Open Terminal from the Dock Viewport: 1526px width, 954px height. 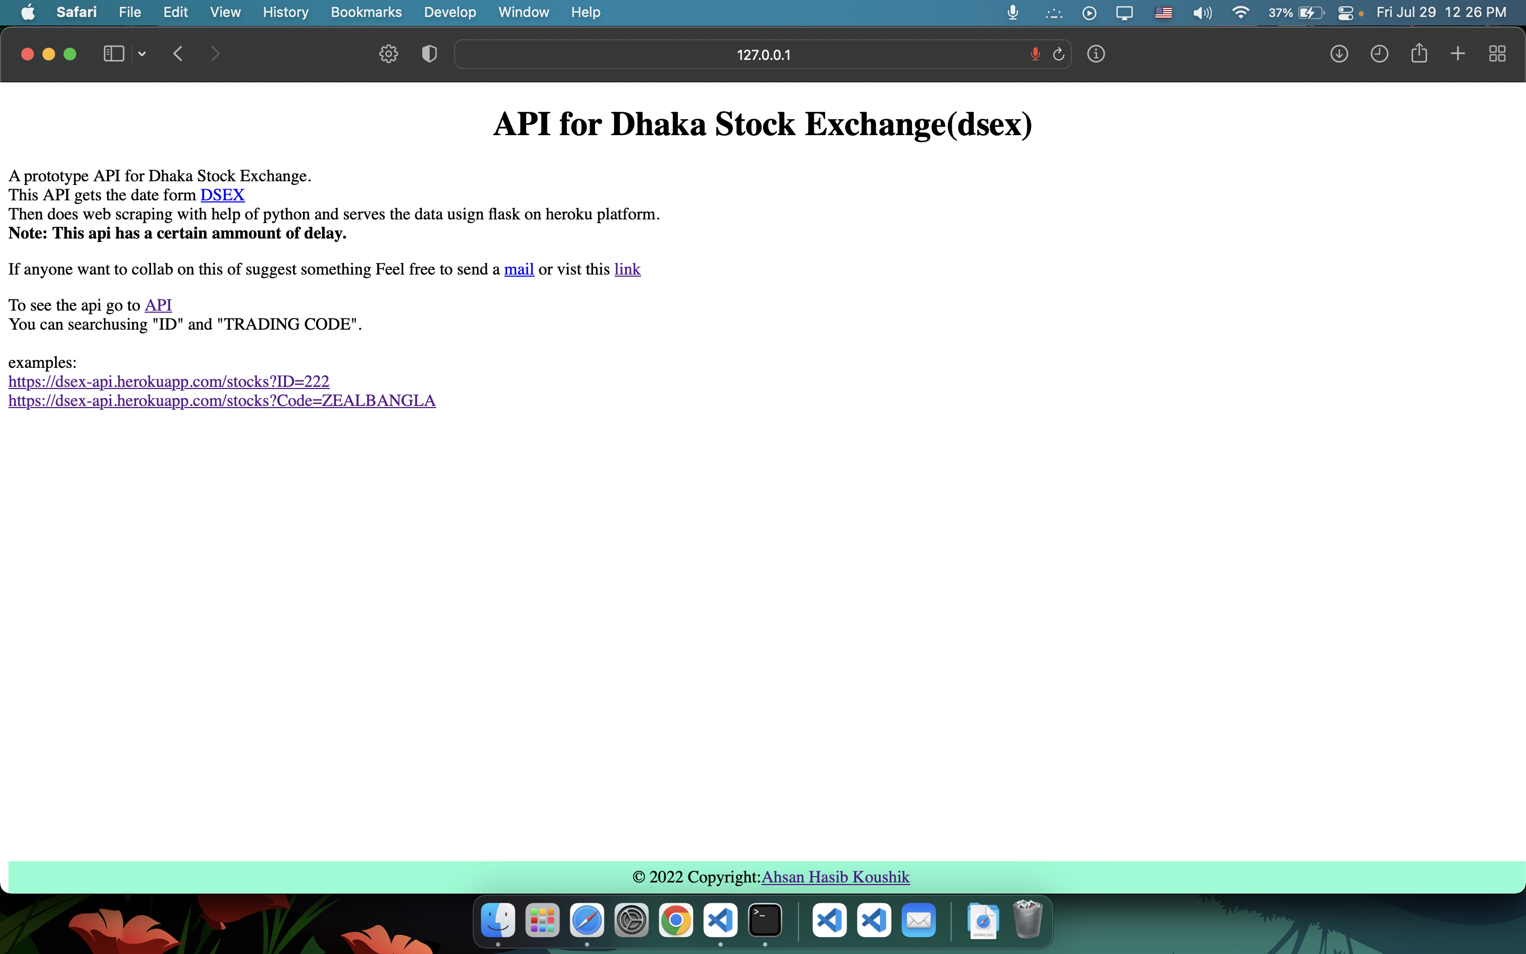pyautogui.click(x=765, y=921)
